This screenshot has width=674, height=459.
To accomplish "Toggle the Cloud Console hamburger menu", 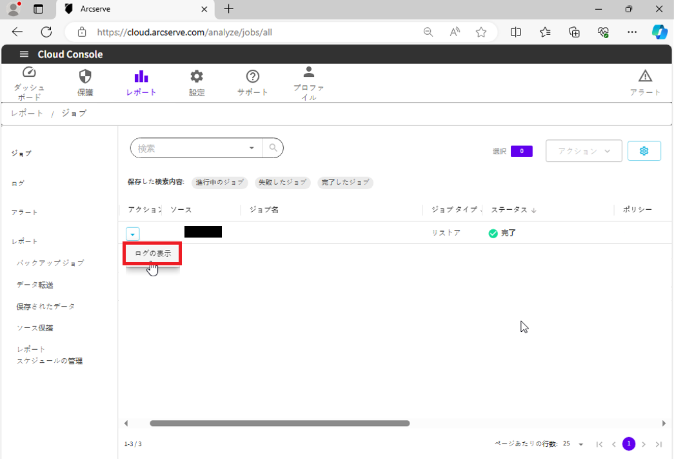I will pyautogui.click(x=24, y=54).
